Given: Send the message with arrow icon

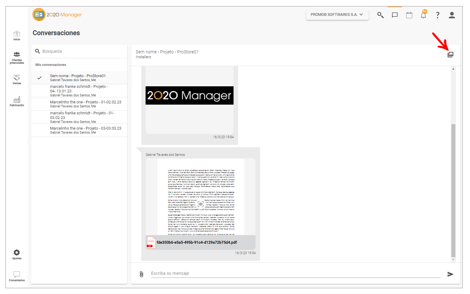Looking at the screenshot, I should (450, 274).
